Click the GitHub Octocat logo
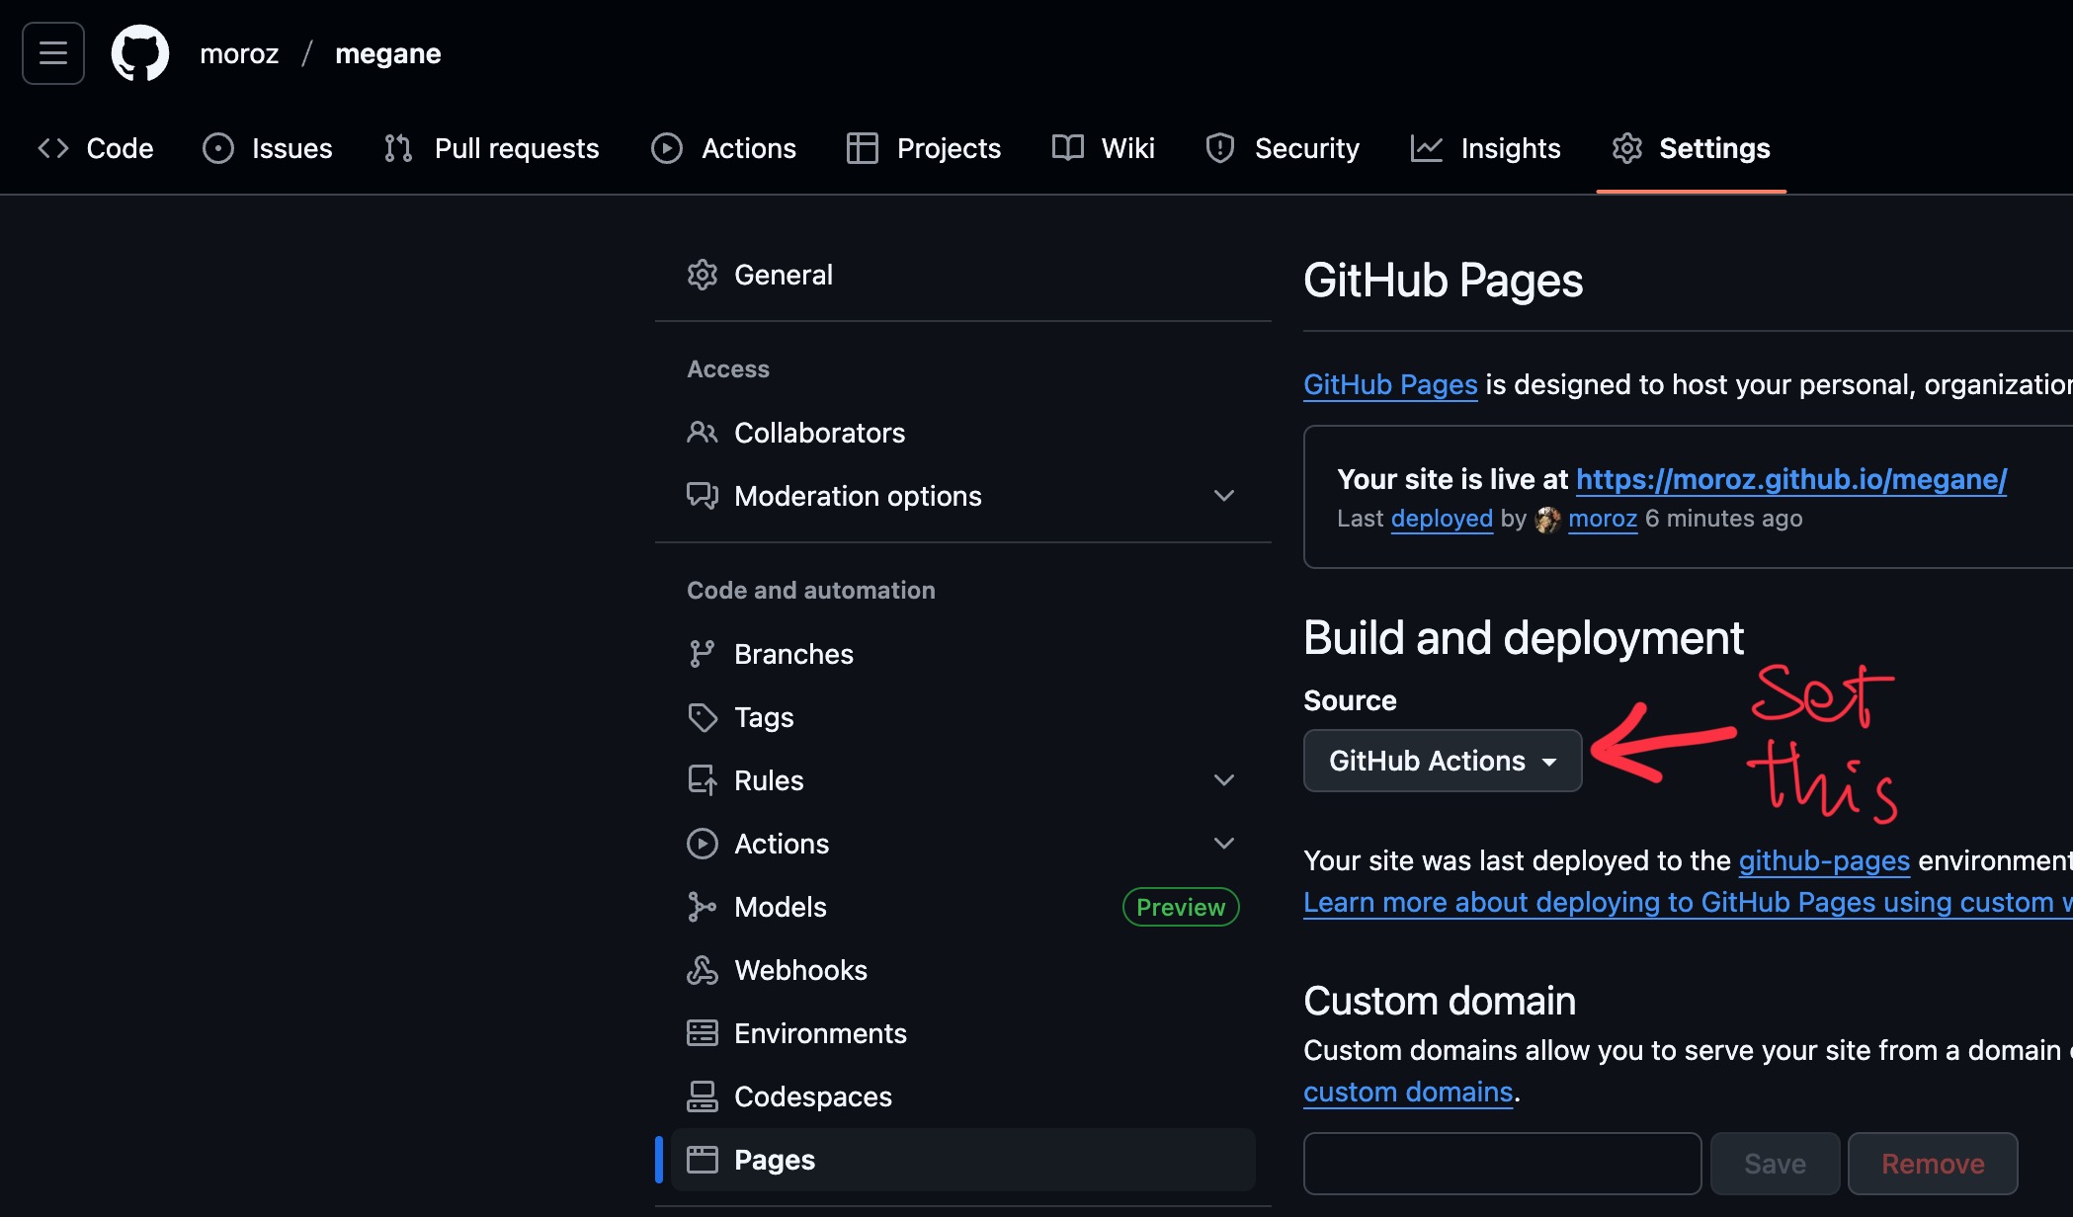Image resolution: width=2073 pixels, height=1217 pixels. pos(140,53)
